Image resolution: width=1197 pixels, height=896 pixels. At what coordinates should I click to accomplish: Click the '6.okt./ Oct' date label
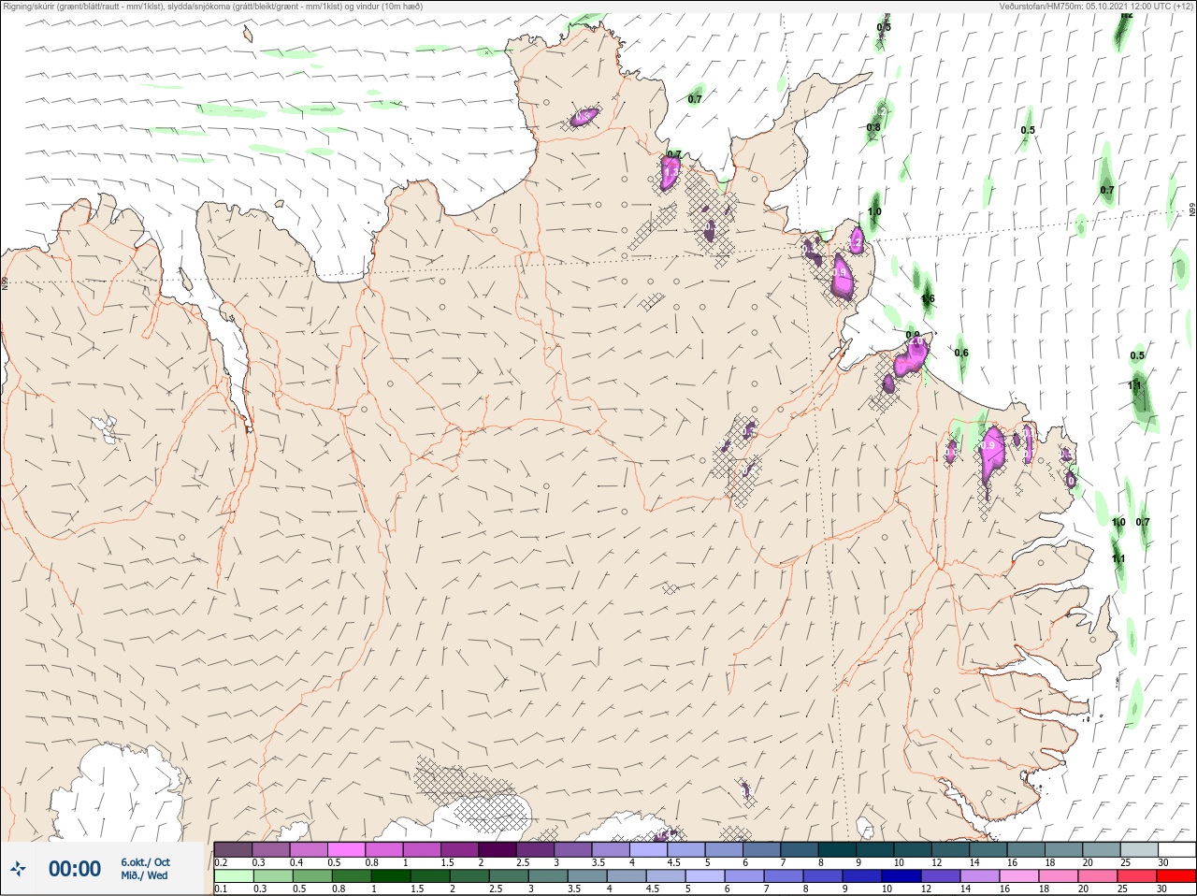(x=145, y=862)
